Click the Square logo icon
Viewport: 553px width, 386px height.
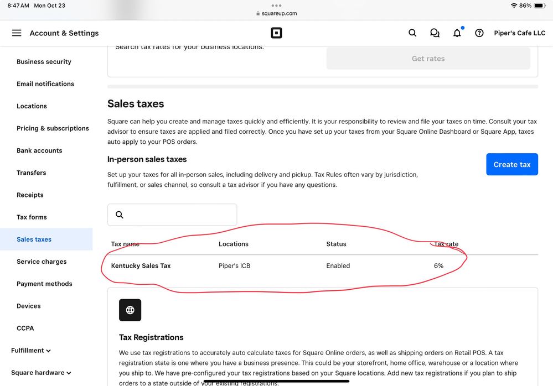click(x=276, y=33)
